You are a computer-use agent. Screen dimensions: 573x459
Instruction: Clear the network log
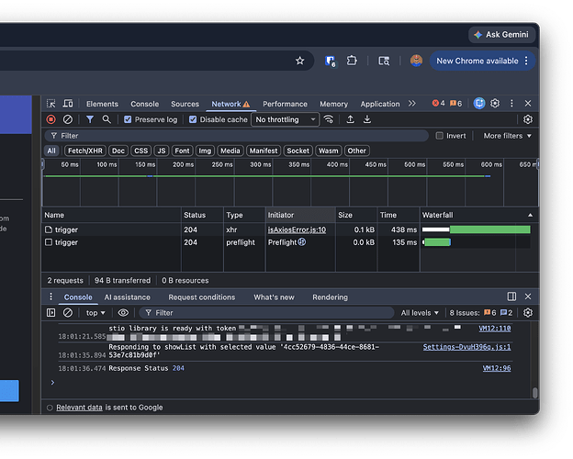[x=68, y=119]
